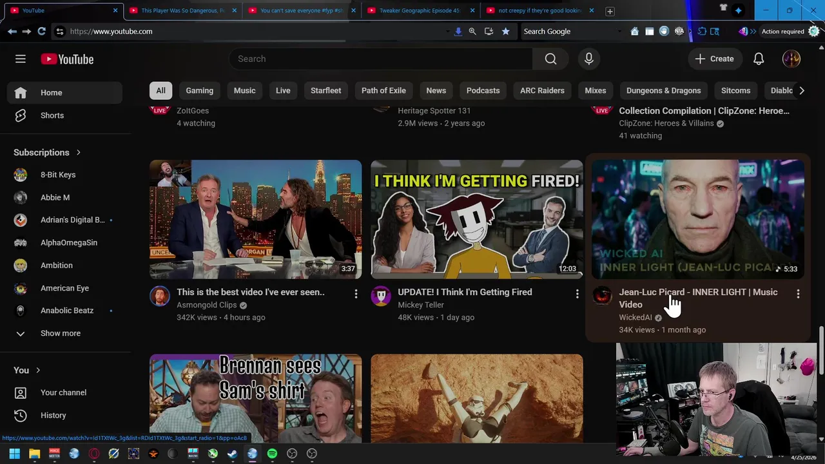825x464 pixels.
Task: Select the Mixes filter chip
Action: point(595,90)
